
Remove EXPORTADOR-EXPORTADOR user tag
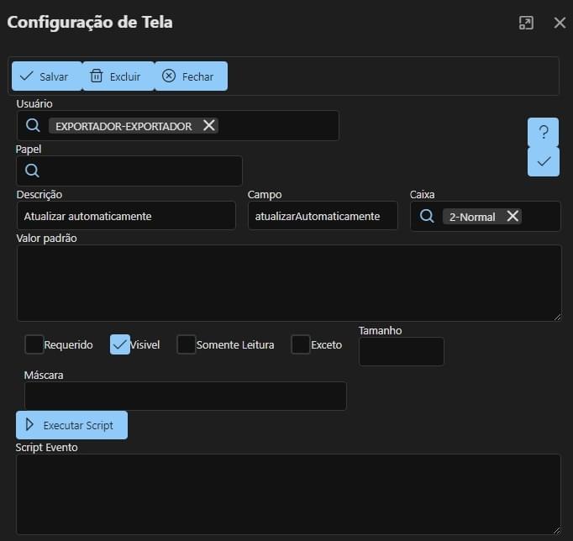tap(209, 125)
